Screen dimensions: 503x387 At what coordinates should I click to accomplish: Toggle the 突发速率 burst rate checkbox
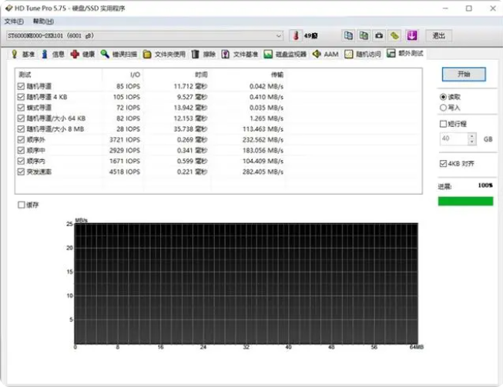pos(21,172)
